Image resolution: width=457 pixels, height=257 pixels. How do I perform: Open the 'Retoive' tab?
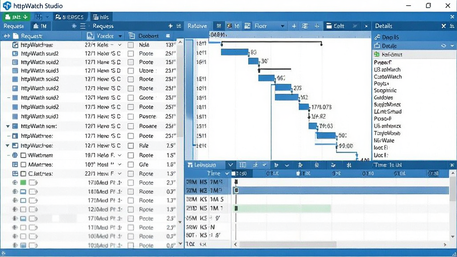tap(197, 26)
